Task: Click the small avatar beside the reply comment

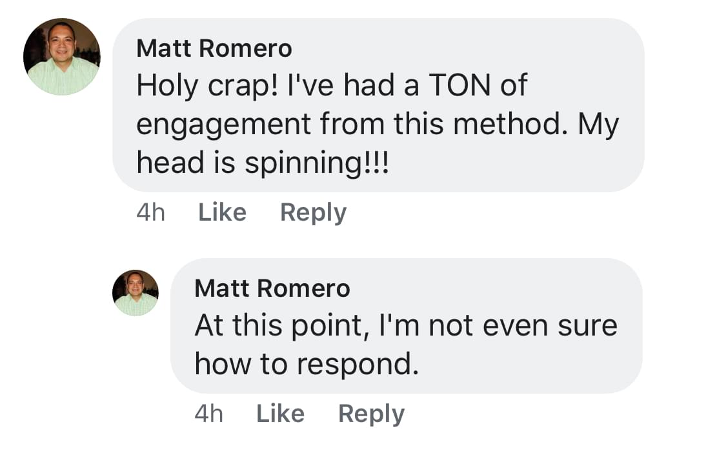Action: coord(136,292)
